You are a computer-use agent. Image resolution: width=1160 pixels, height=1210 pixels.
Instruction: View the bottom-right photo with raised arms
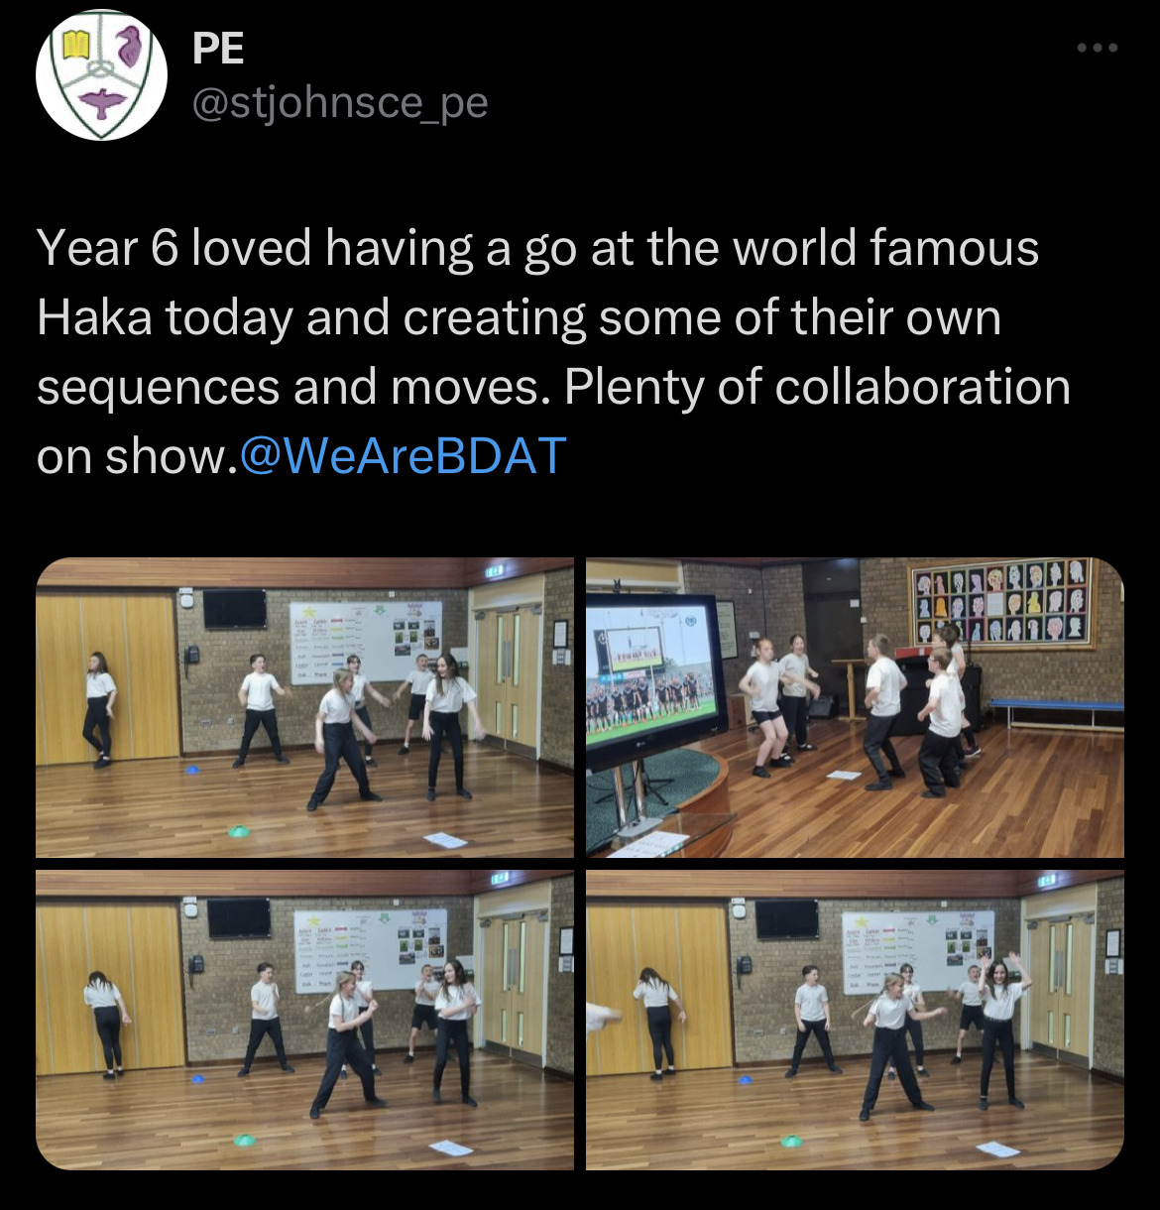point(855,1020)
